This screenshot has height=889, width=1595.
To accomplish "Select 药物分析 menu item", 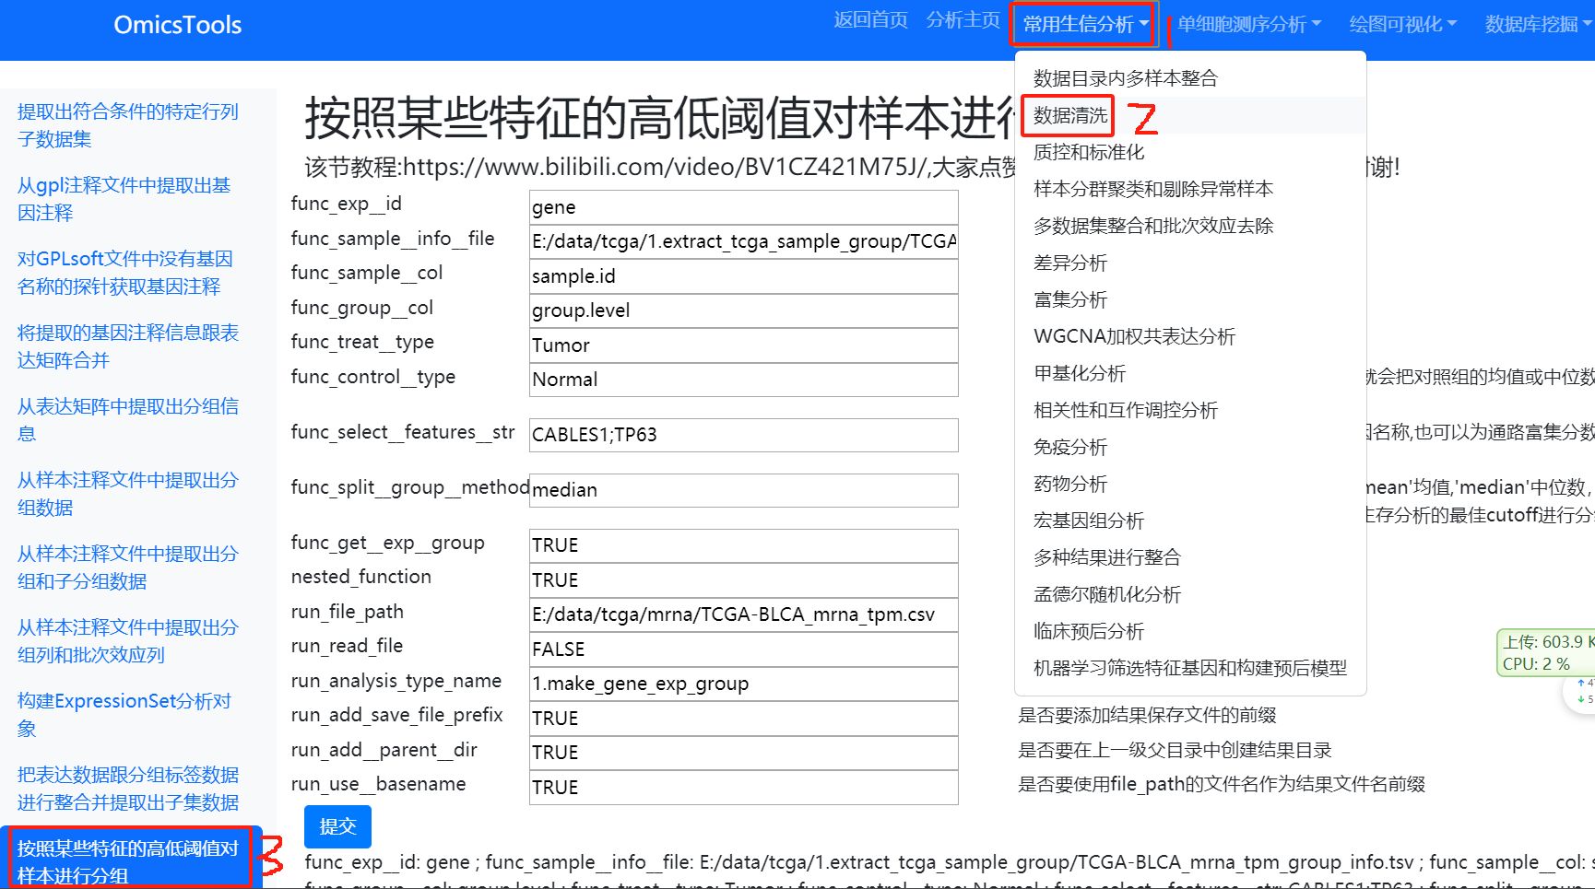I will pos(1190,484).
